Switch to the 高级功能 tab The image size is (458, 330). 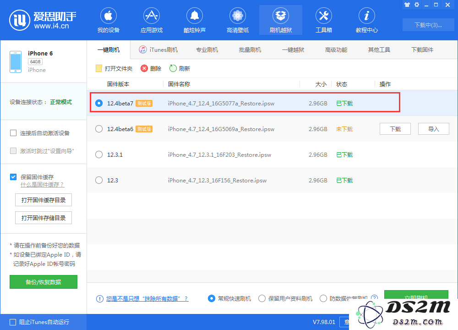point(336,49)
